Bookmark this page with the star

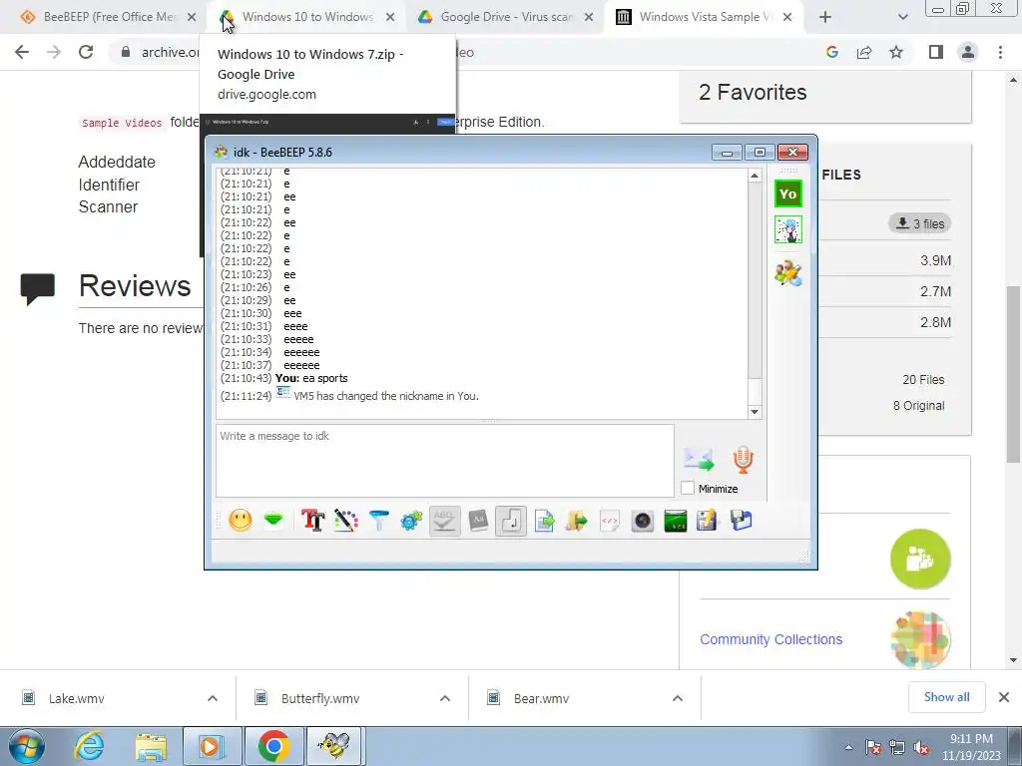tap(896, 52)
